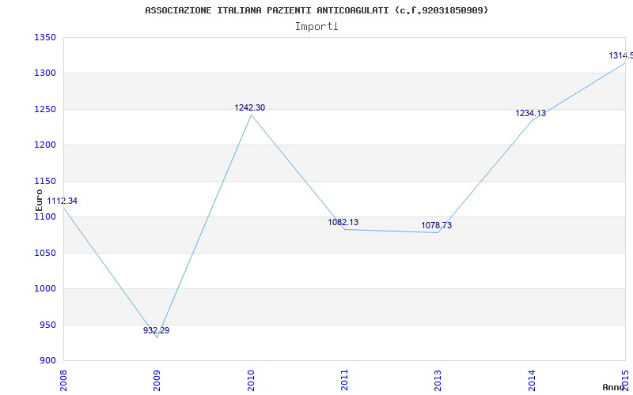Click the 1100 y-axis tick label
The width and height of the screenshot is (633, 395).
(44, 216)
